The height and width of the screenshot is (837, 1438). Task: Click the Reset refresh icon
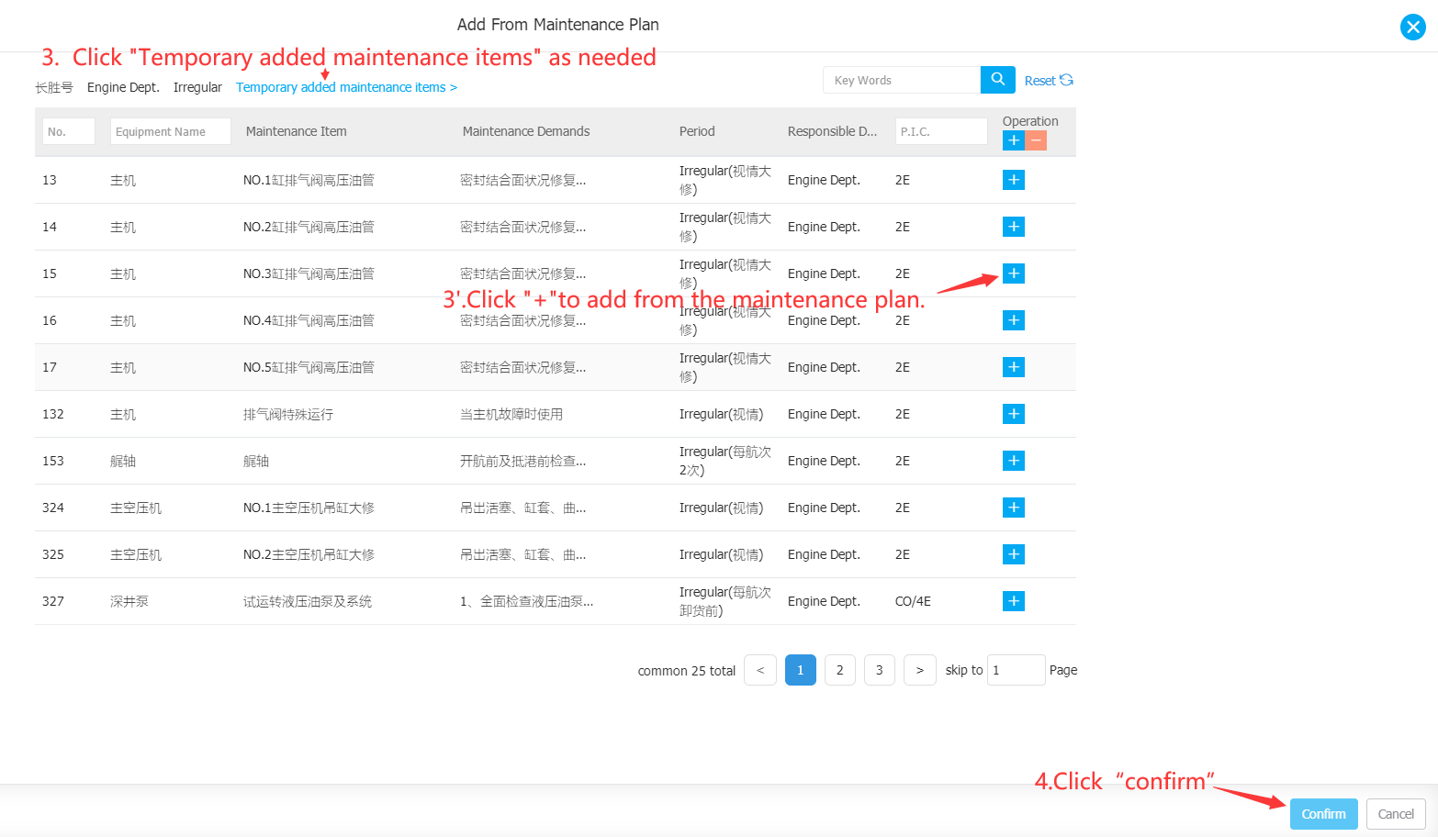pos(1066,80)
